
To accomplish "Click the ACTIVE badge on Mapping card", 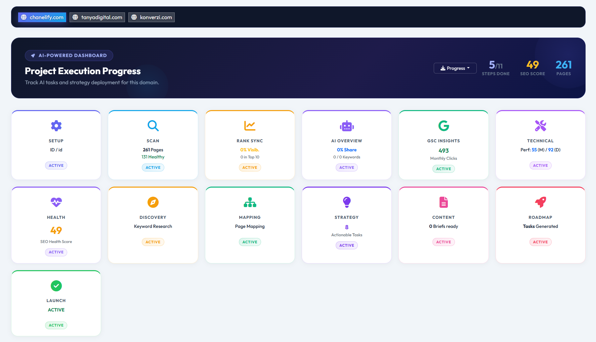I will pos(250,242).
